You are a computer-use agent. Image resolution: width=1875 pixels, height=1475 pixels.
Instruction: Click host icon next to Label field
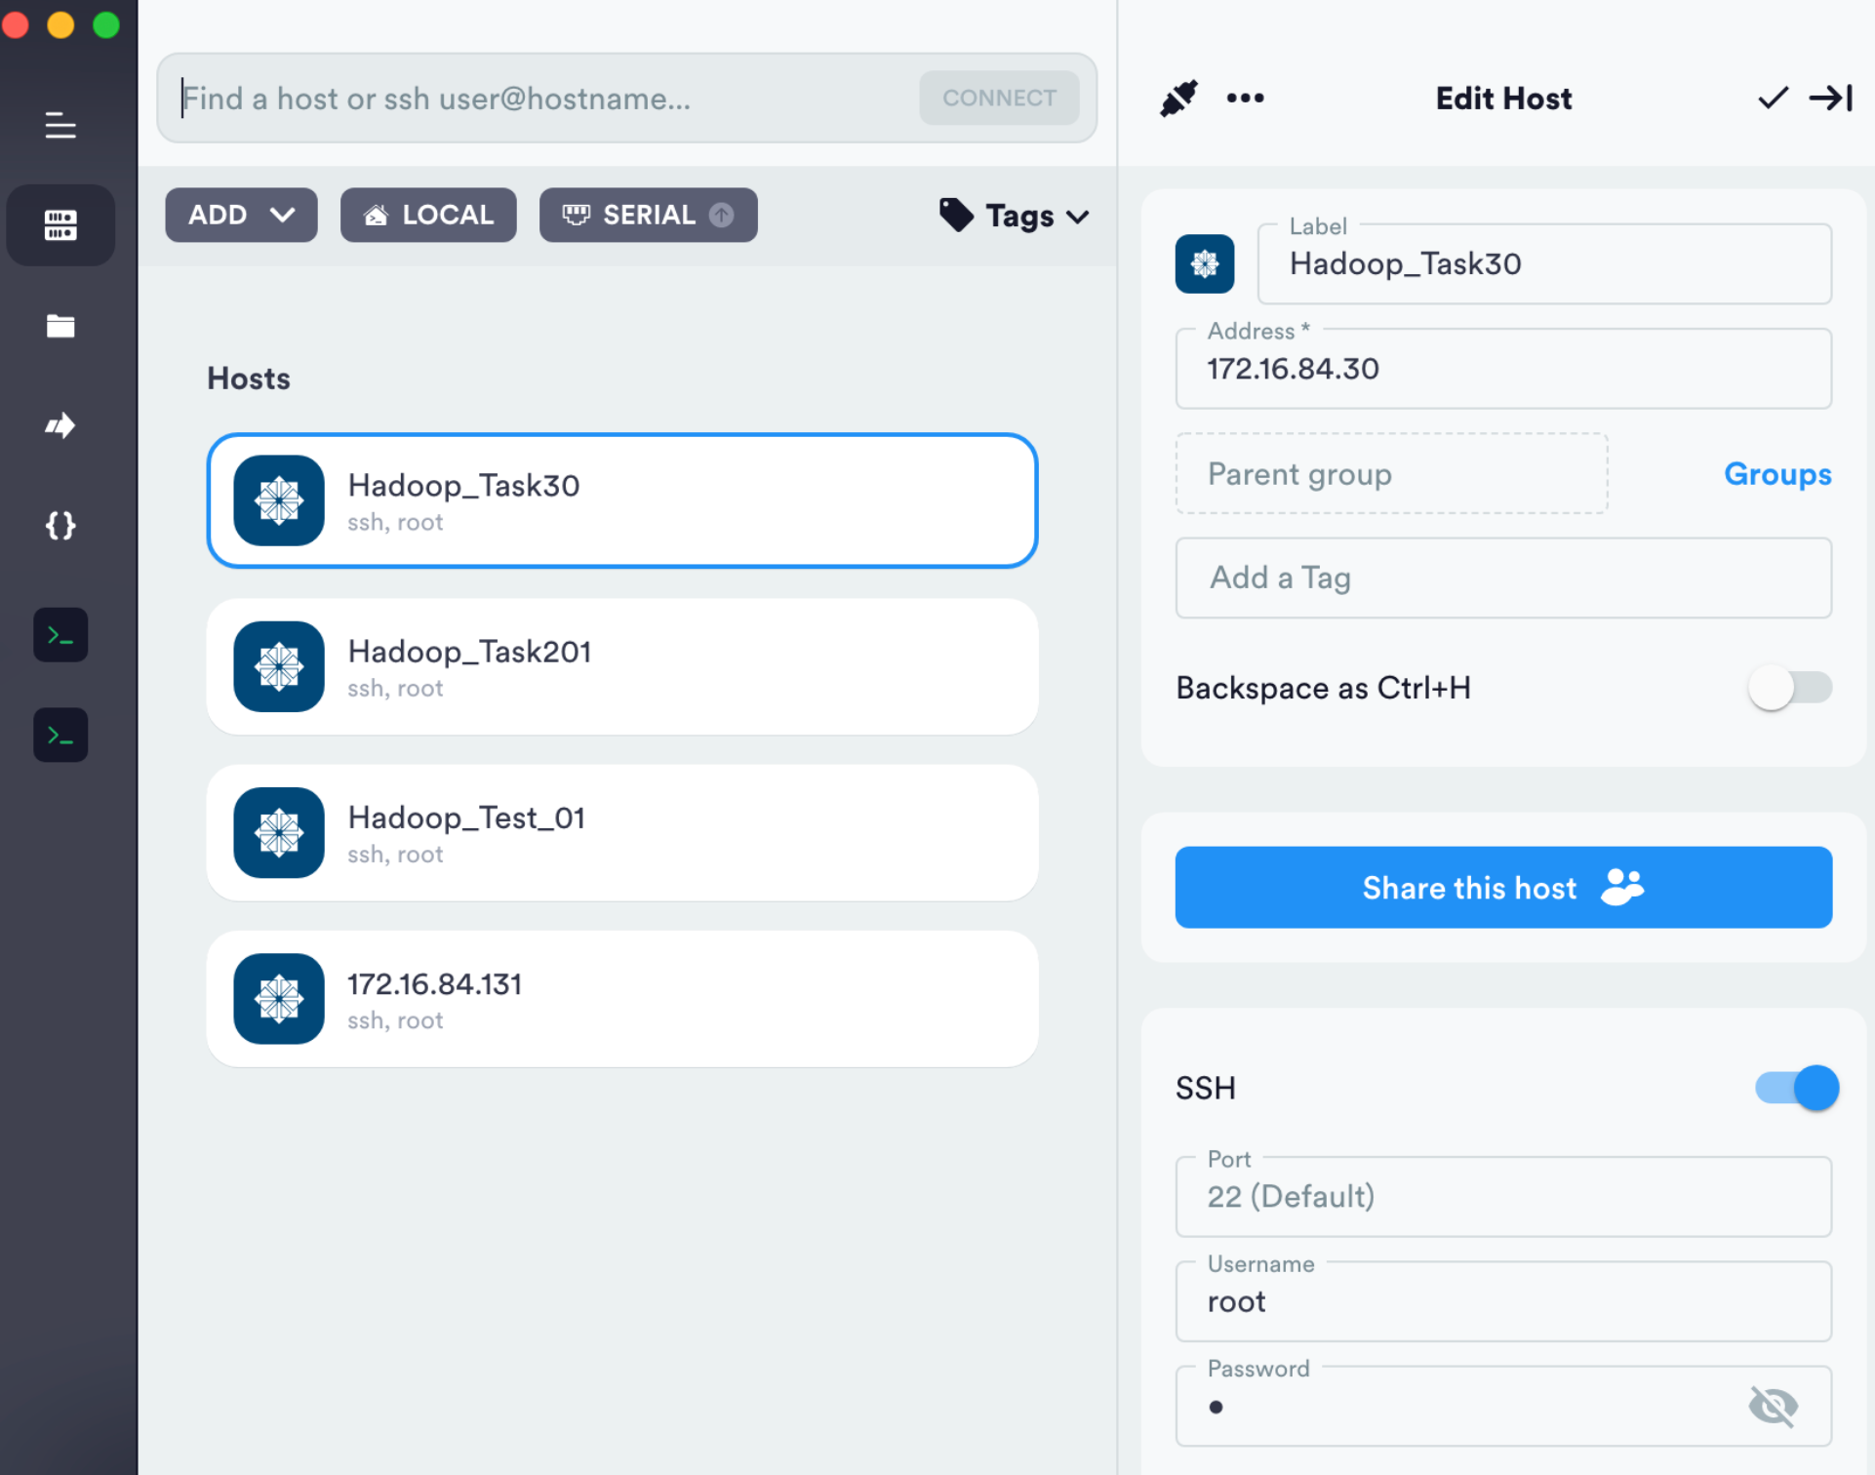[1205, 263]
